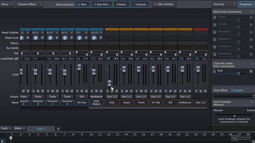
Task: Click the Amb Ribbon Ambience output button
Action: (96, 97)
